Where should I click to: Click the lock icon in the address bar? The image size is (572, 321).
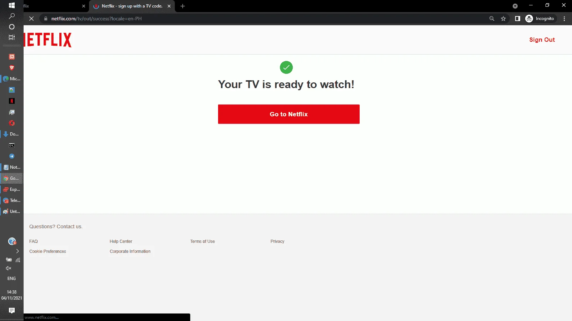[46, 19]
